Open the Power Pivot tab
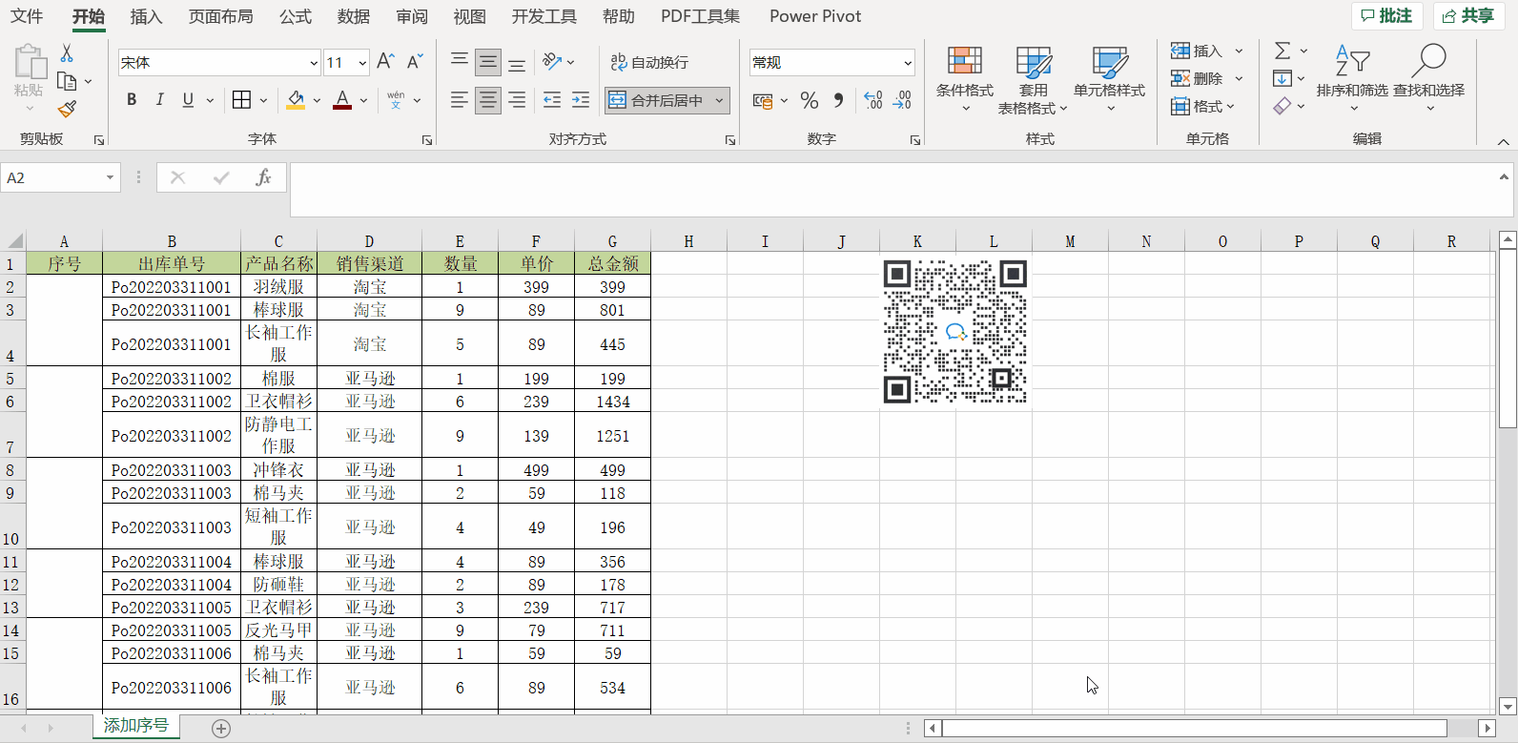1518x743 pixels. pyautogui.click(x=815, y=16)
